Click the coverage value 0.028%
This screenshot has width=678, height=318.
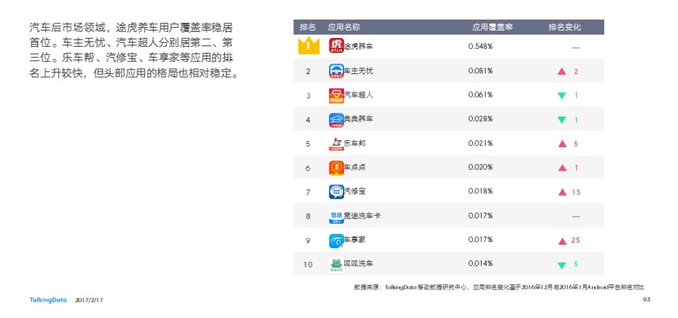[480, 119]
